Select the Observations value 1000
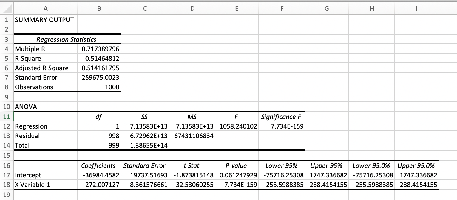Viewport: 457px width, 200px height. pos(113,87)
